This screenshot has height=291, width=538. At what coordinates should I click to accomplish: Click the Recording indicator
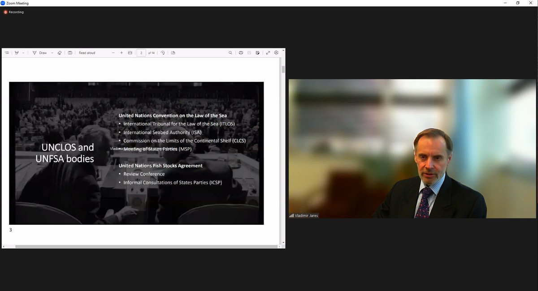coord(13,12)
